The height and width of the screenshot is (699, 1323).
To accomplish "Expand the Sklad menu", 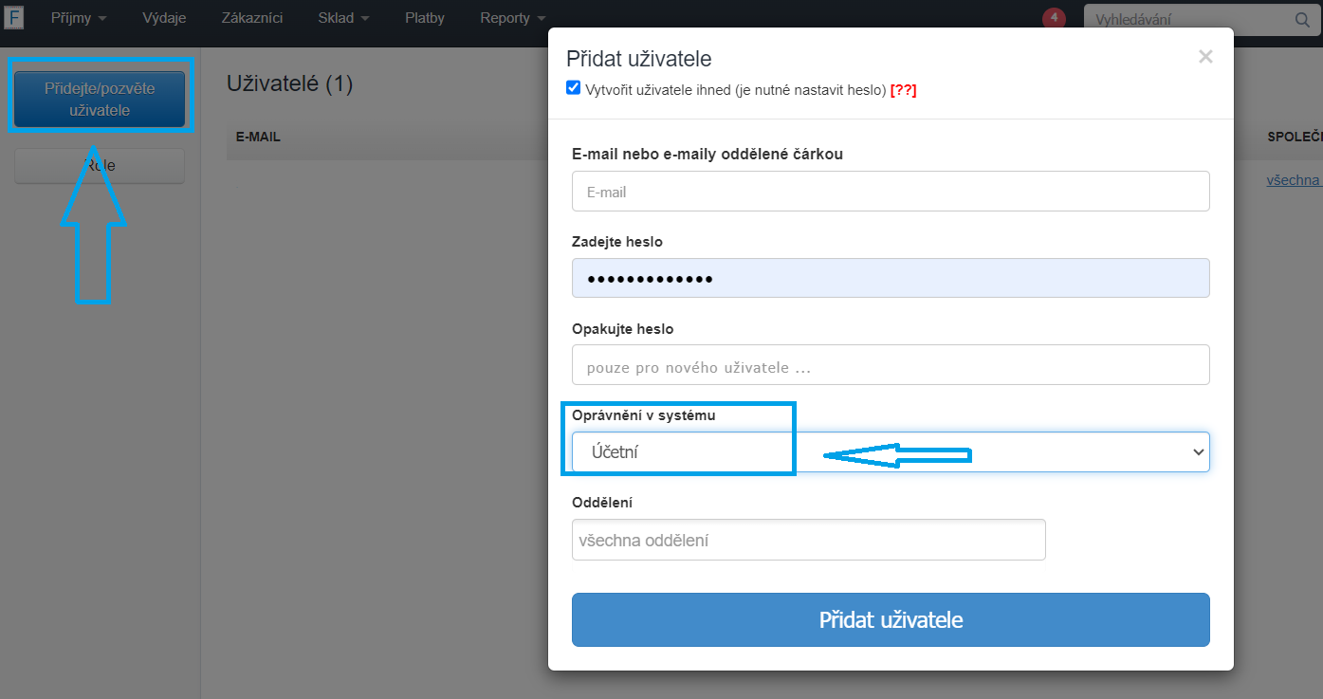I will coord(343,18).
